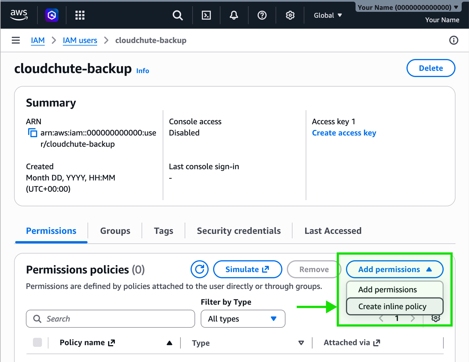Switch to the Tags tab
Viewport: 469px width, 362px height.
coord(164,231)
